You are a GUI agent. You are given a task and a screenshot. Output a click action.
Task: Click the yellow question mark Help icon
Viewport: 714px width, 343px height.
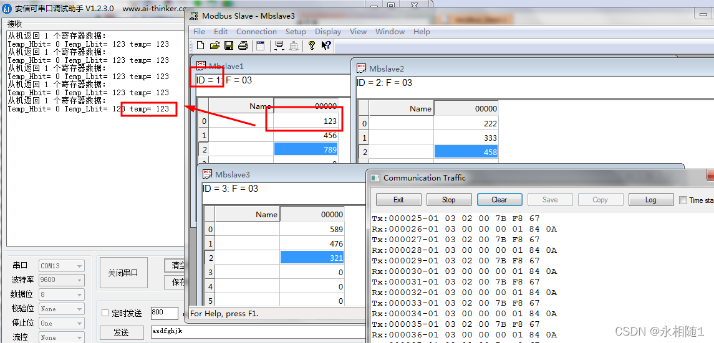312,45
